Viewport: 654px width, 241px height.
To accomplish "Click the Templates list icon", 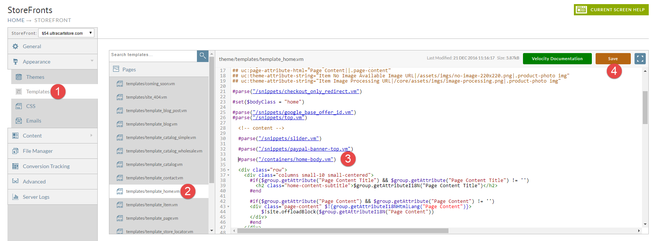I will point(19,92).
